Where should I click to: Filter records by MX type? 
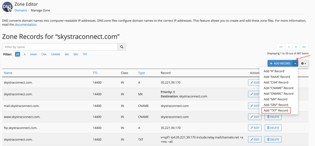pyautogui.click(x=67, y=54)
